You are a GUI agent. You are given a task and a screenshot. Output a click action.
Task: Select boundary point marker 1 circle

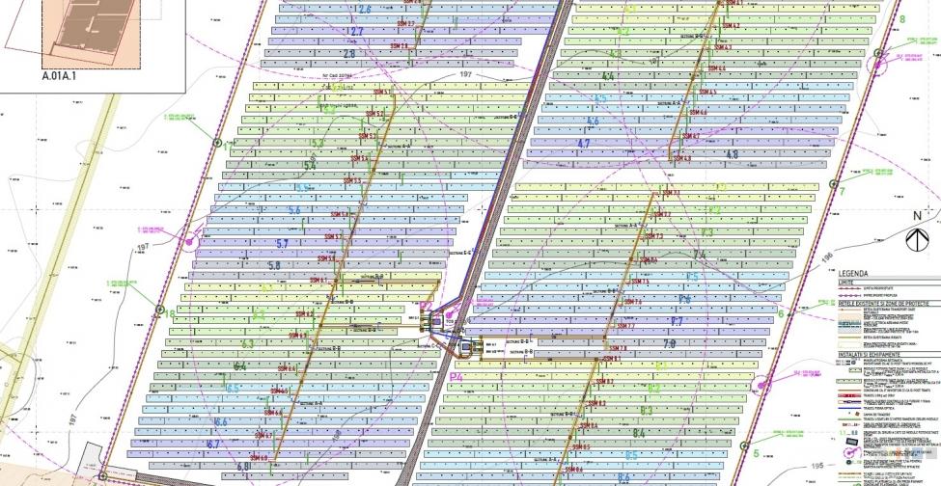tap(217, 143)
